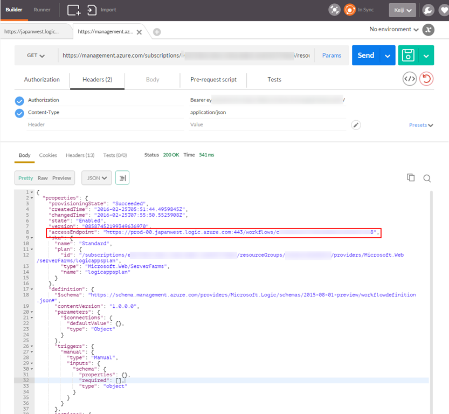Open settings wrench icon
The width and height of the screenshot is (449, 414).
tap(428, 10)
